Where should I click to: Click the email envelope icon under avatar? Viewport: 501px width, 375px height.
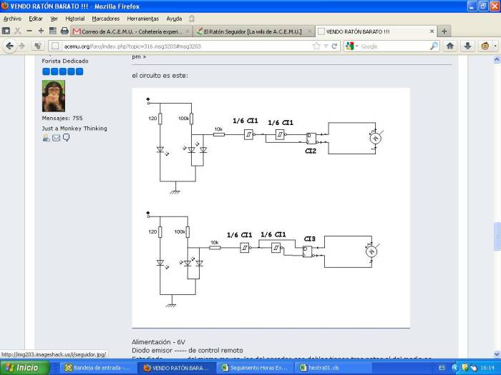56,138
